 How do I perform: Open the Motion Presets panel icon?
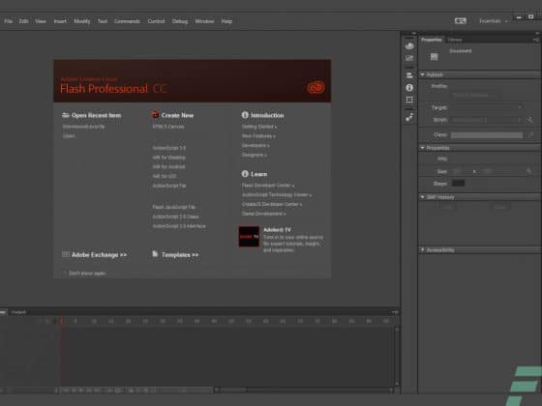[x=409, y=117]
